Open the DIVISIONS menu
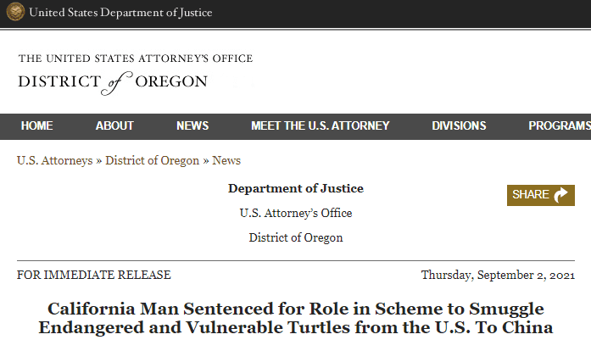Image resolution: width=591 pixels, height=351 pixels. tap(459, 126)
